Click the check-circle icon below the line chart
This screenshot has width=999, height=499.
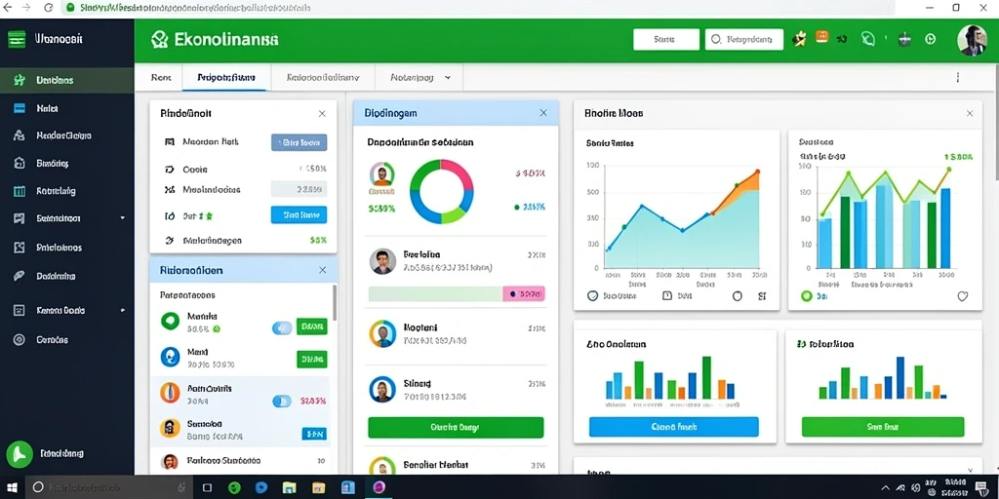pos(592,296)
